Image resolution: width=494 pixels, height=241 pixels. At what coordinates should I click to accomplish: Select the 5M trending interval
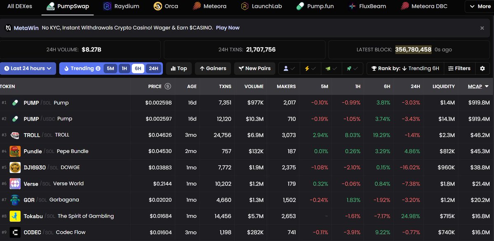(110, 68)
